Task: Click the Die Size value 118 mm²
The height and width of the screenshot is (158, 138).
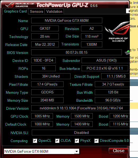Action: (x=92, y=36)
